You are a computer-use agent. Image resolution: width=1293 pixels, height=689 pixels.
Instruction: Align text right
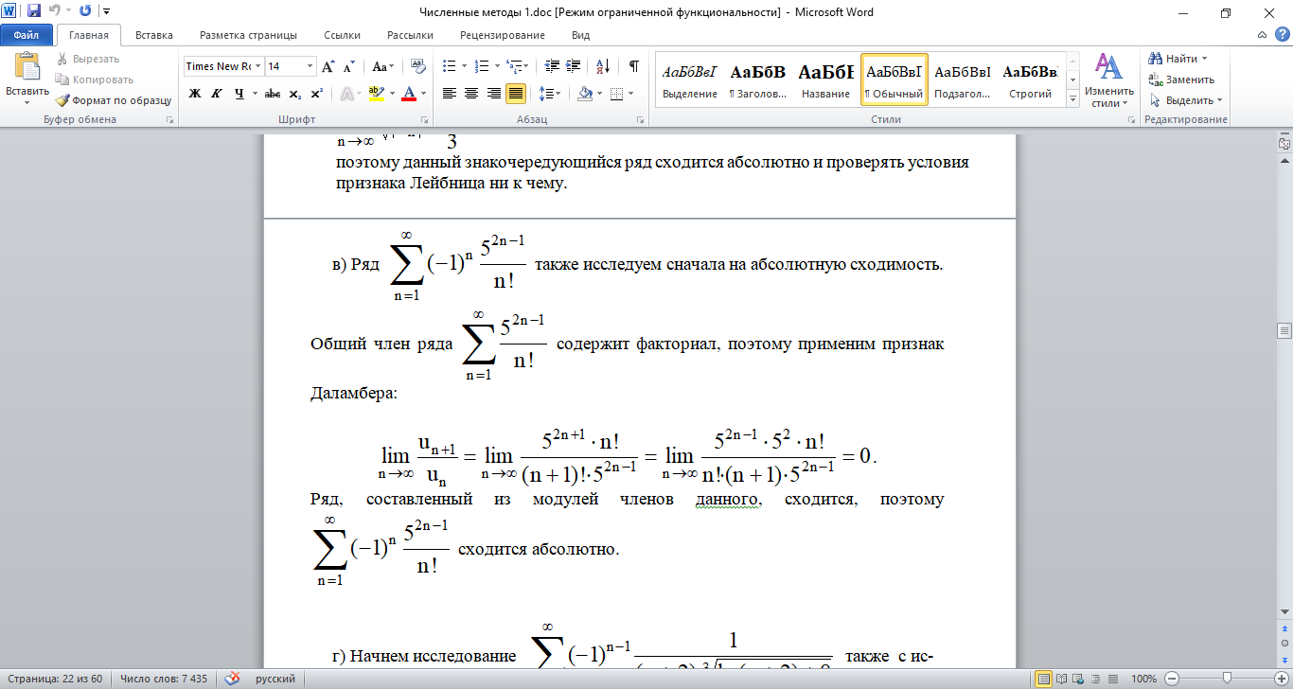tap(493, 94)
